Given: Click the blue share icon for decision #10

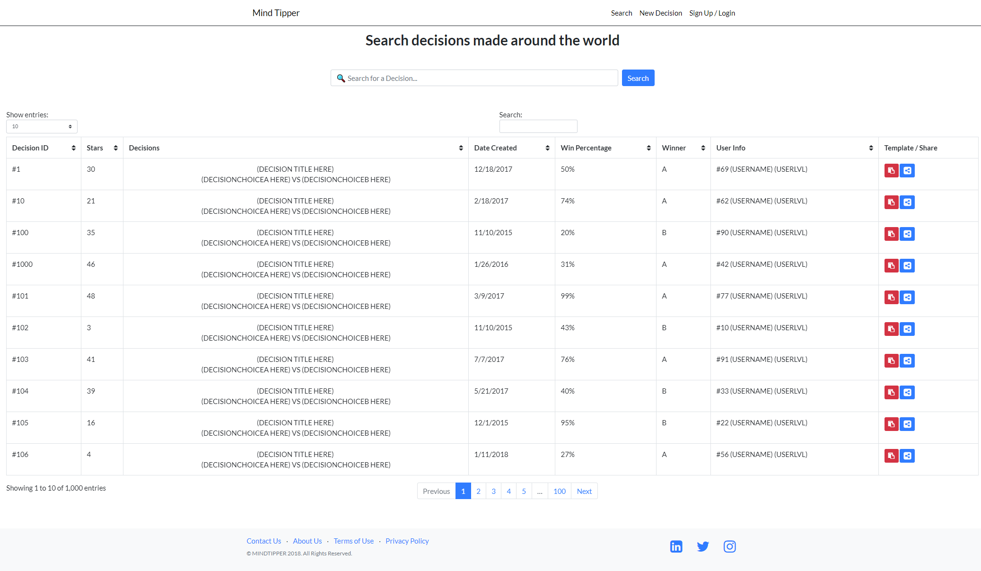Looking at the screenshot, I should pyautogui.click(x=907, y=202).
